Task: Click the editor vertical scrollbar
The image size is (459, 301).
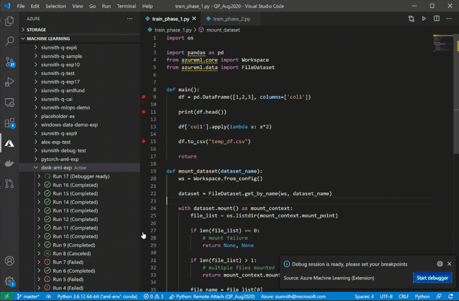Action: (456, 94)
